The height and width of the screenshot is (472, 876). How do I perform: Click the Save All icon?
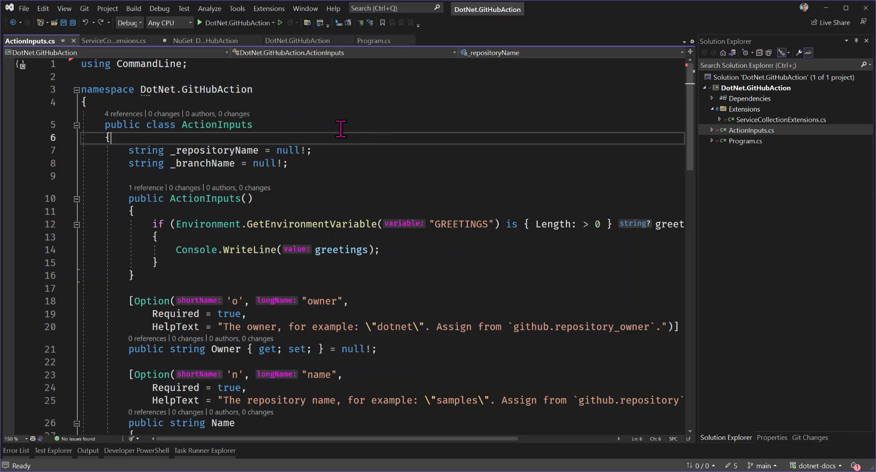coord(72,22)
